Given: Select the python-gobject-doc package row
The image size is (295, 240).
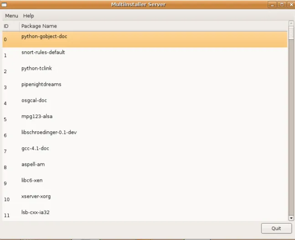Looking at the screenshot, I should (x=145, y=40).
